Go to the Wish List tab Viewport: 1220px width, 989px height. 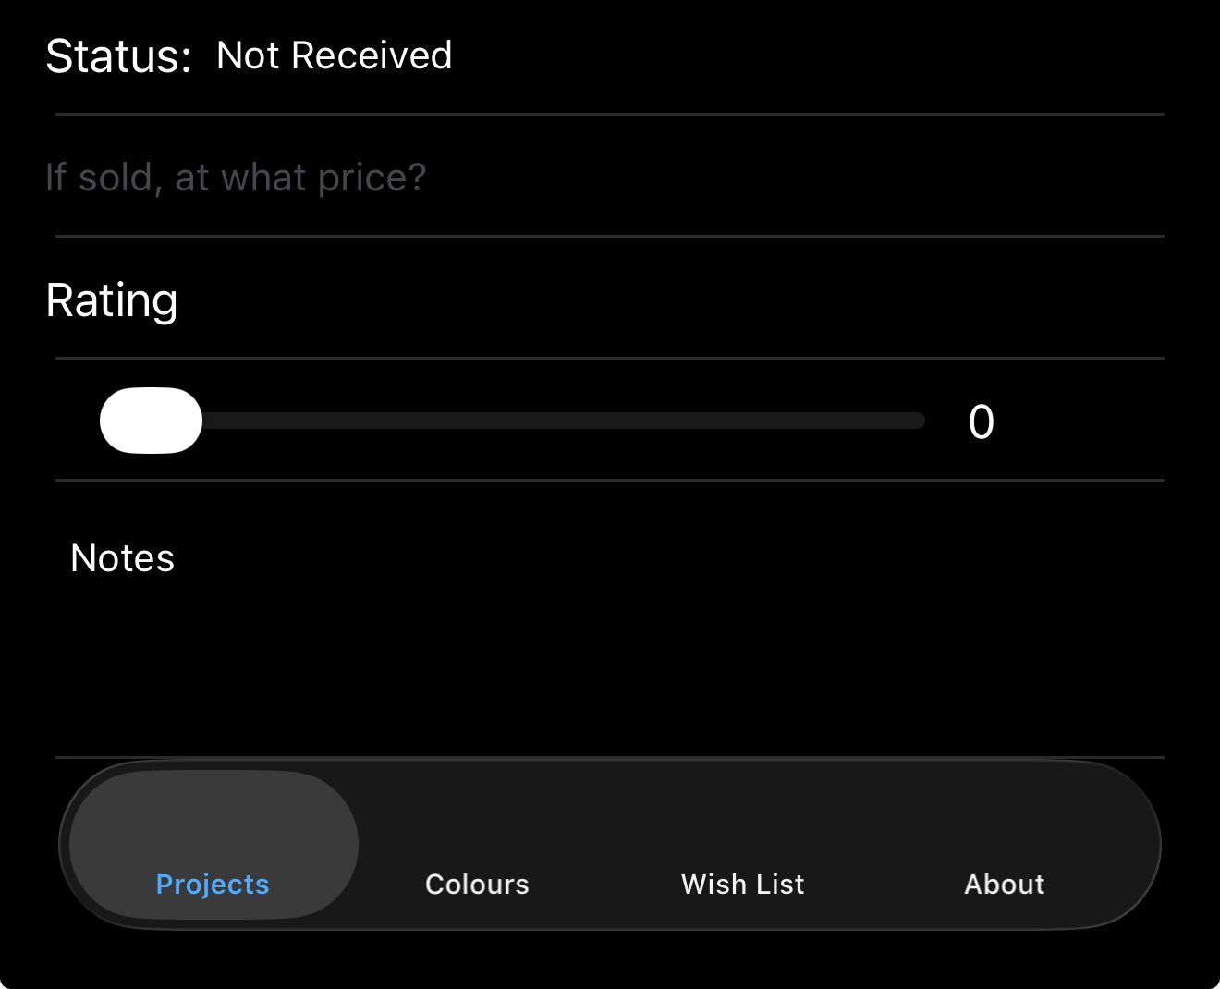point(742,884)
